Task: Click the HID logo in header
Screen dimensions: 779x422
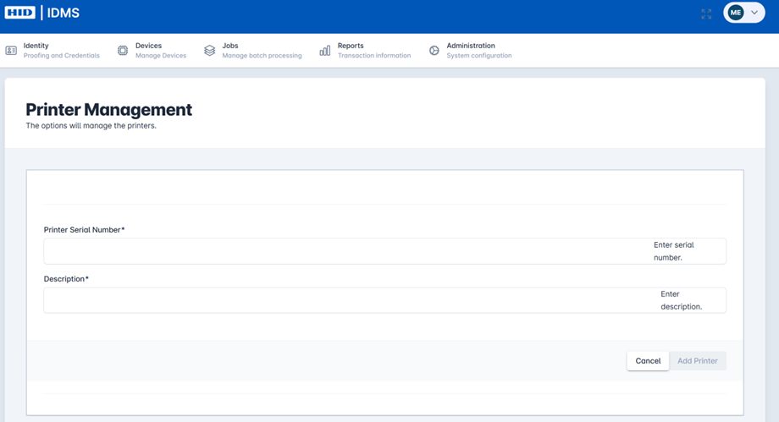Action: (x=19, y=13)
